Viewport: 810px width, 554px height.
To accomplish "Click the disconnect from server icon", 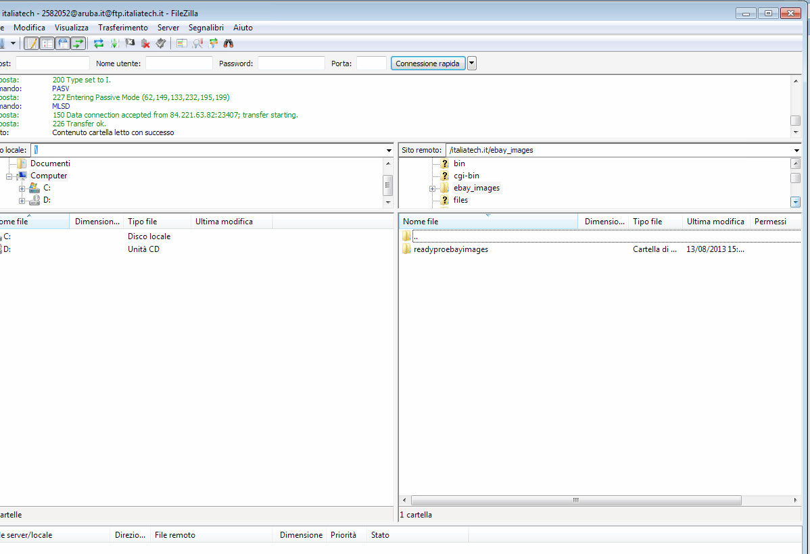I will click(145, 44).
